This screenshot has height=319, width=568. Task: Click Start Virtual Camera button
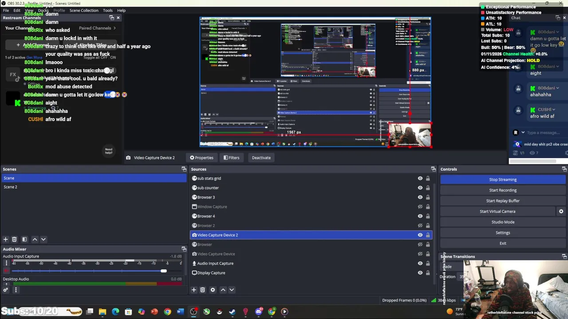click(497, 211)
